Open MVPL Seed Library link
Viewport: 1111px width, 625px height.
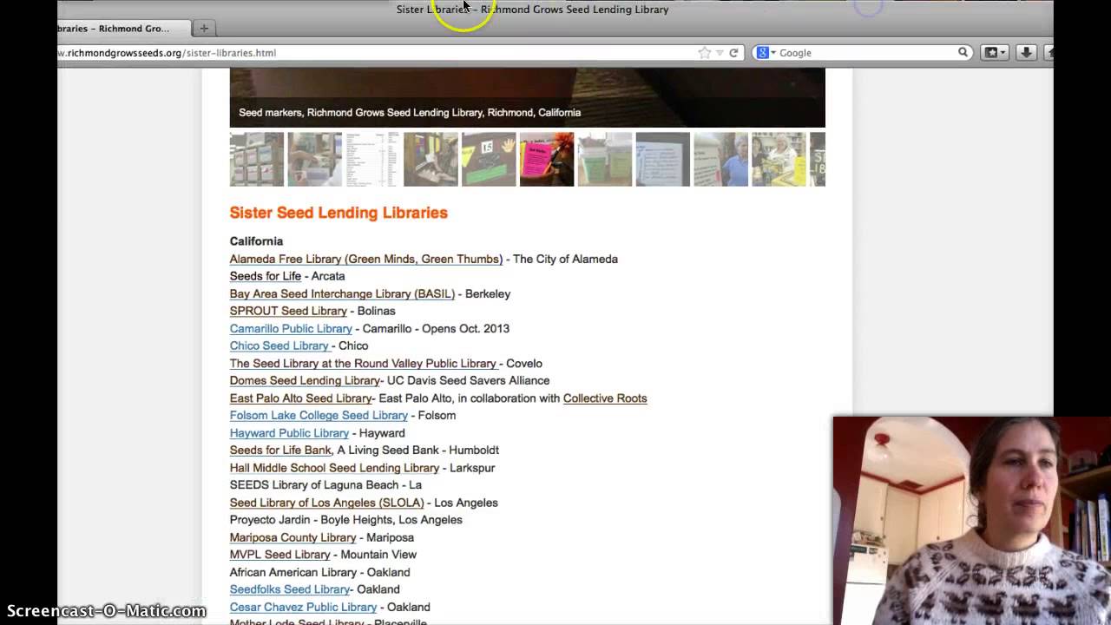(279, 555)
